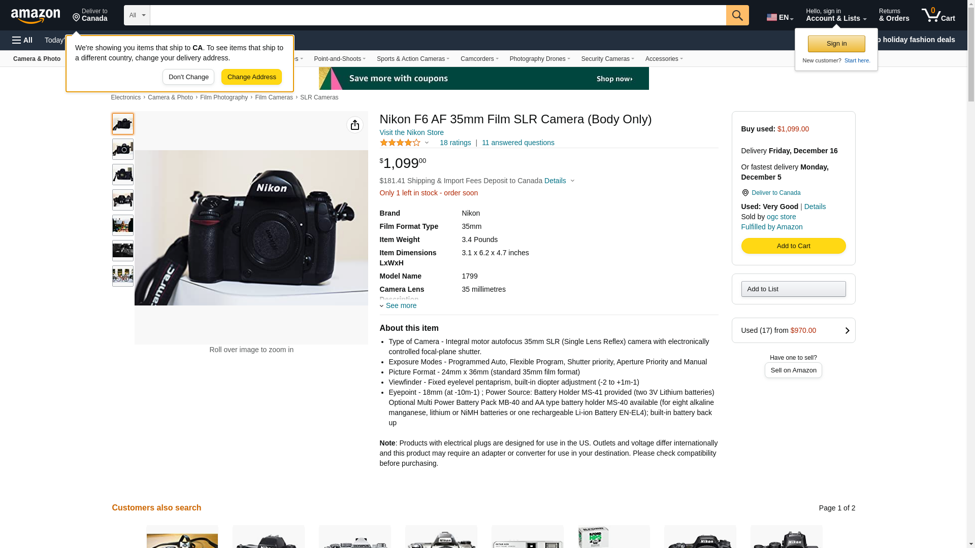Viewport: 975px width, 548px height.
Task: Select the second product thumbnail
Action: click(x=123, y=149)
